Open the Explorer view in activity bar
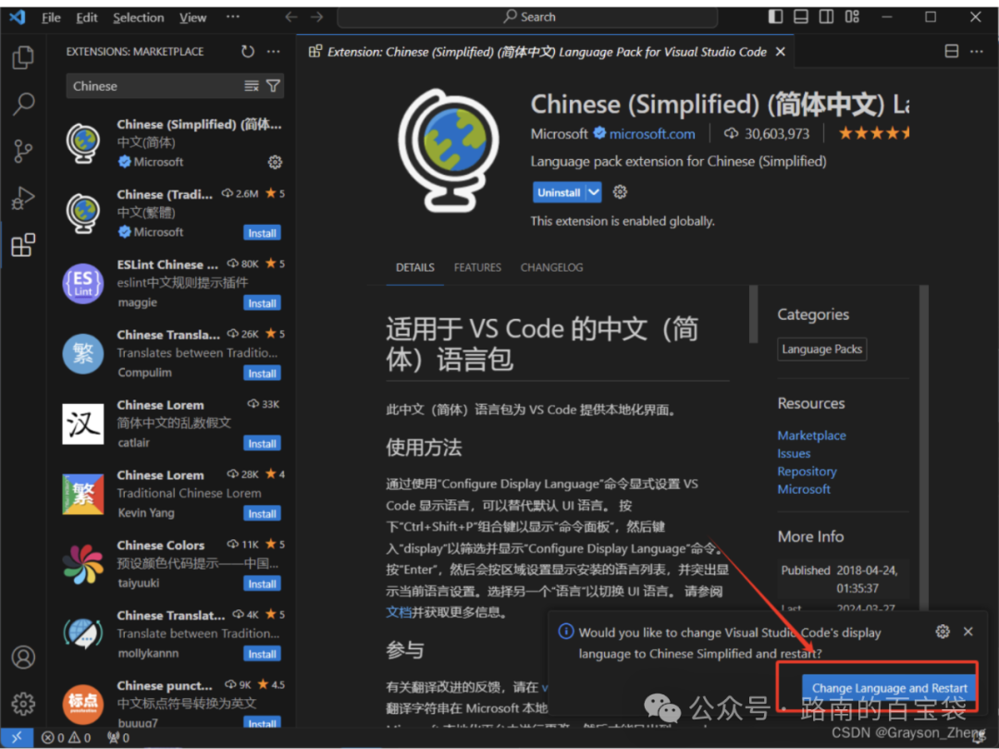The height and width of the screenshot is (749, 999). (x=23, y=57)
